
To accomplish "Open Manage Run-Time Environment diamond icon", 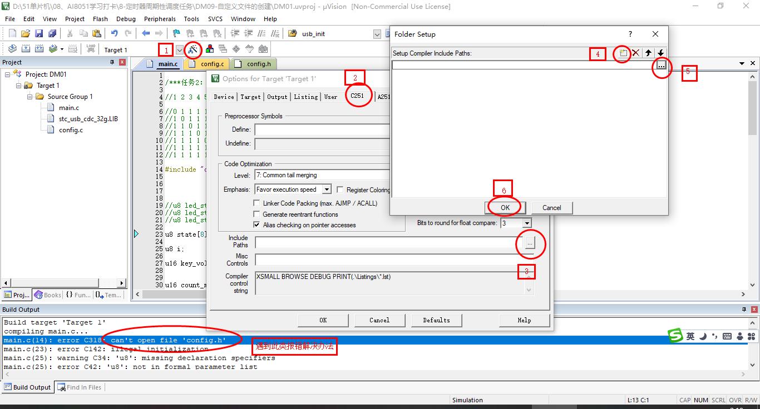I will point(236,49).
